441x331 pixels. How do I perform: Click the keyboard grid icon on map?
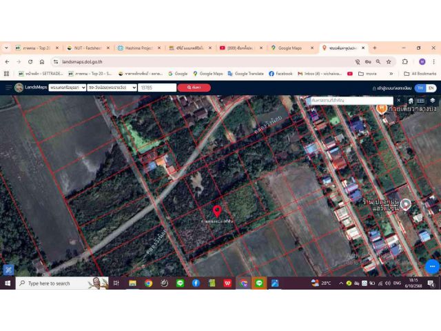point(420,101)
